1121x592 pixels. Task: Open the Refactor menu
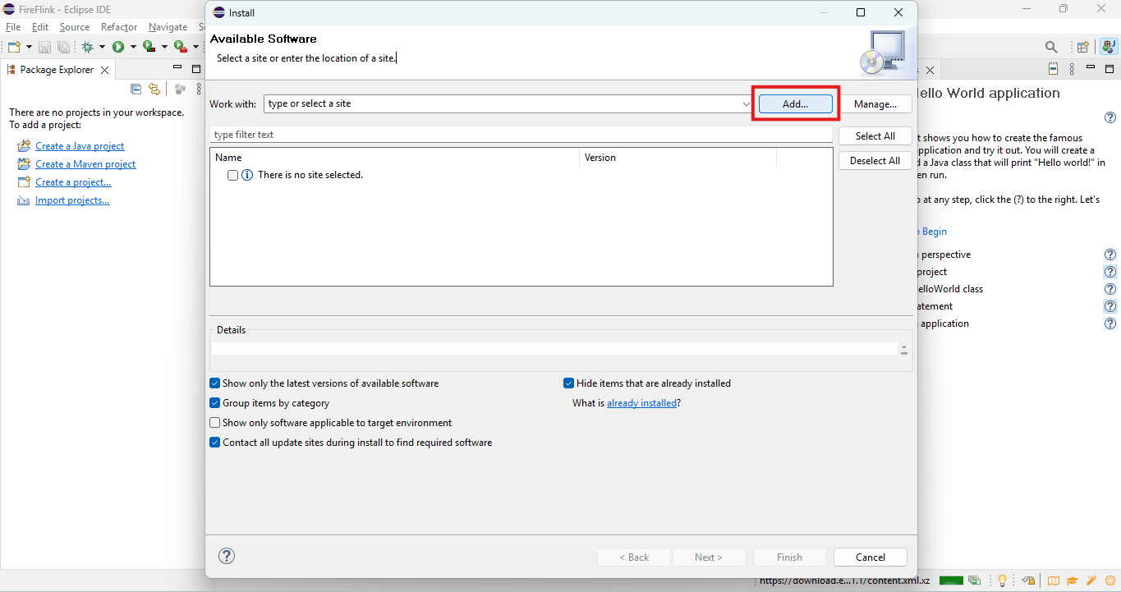pos(119,27)
